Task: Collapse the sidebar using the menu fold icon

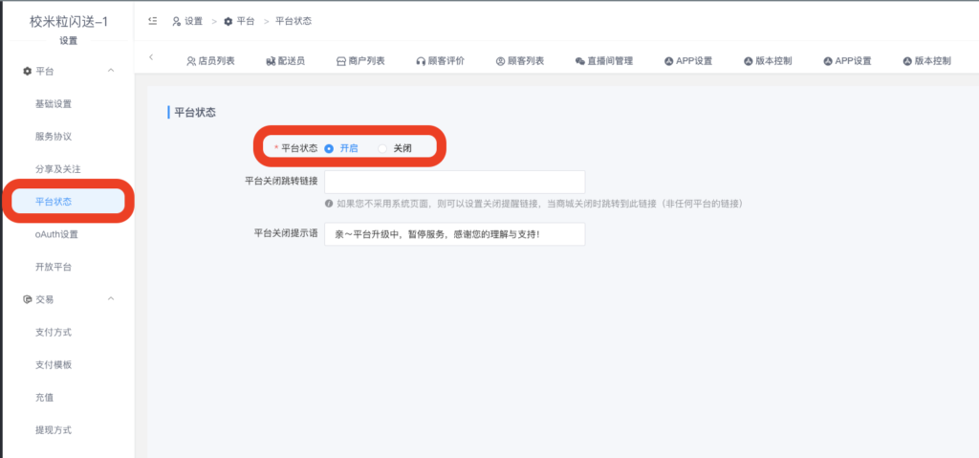Action: coord(152,21)
